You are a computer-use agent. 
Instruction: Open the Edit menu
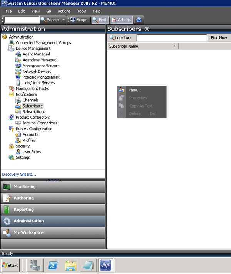pos(21,11)
